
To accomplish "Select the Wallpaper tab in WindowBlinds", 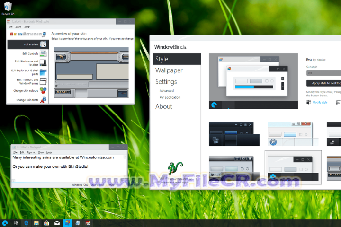I will tap(169, 70).
